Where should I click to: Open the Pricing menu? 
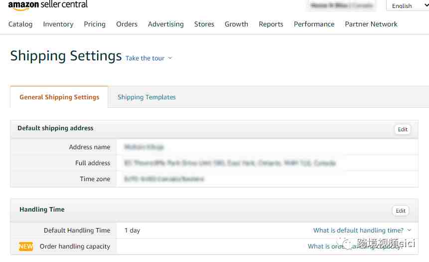(x=95, y=24)
